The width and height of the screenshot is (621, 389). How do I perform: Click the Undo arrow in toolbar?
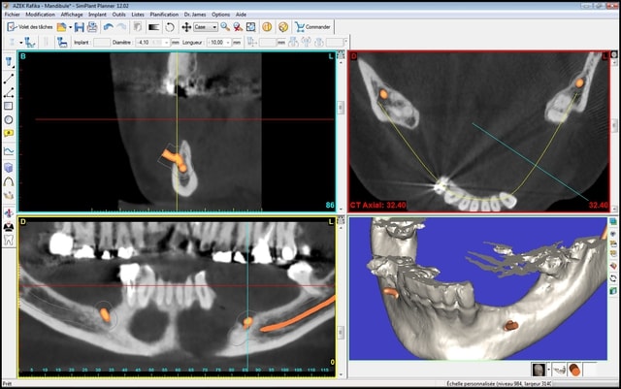pyautogui.click(x=109, y=27)
